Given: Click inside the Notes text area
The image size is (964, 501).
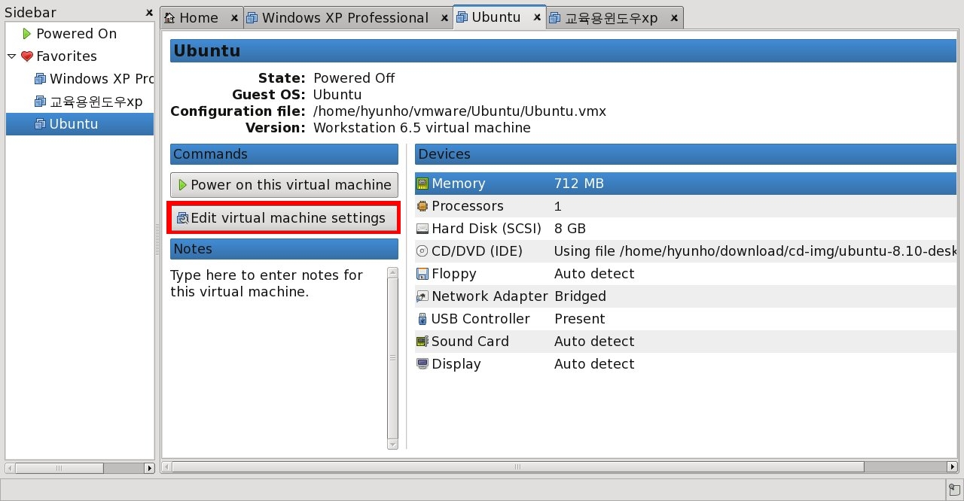Looking at the screenshot, I should coord(277,357).
